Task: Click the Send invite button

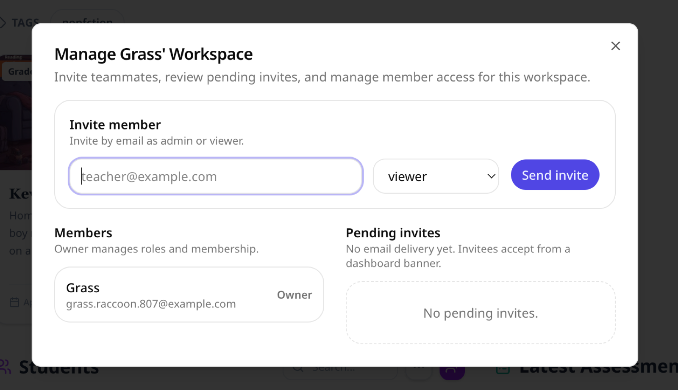Action: coord(555,175)
